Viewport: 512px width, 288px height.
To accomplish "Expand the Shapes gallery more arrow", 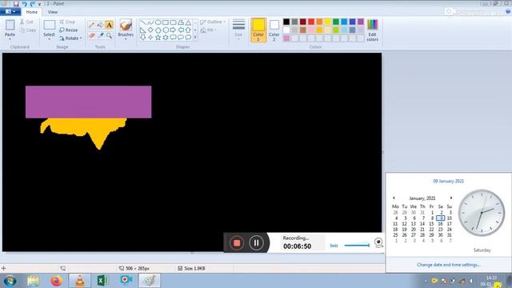I will tap(195, 38).
